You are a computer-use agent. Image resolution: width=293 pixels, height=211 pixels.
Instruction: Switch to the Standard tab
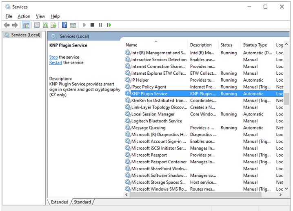click(x=82, y=202)
